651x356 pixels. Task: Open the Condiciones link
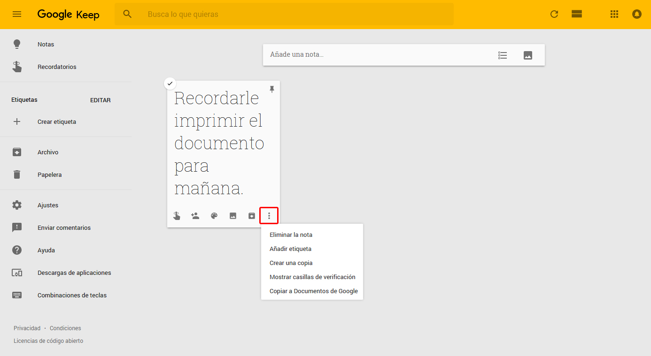pyautogui.click(x=65, y=328)
